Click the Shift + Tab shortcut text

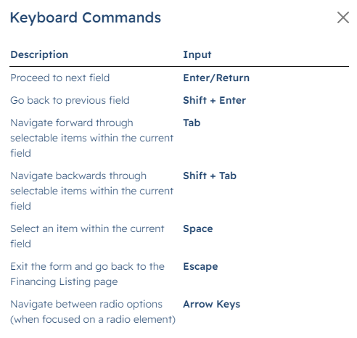(210, 176)
